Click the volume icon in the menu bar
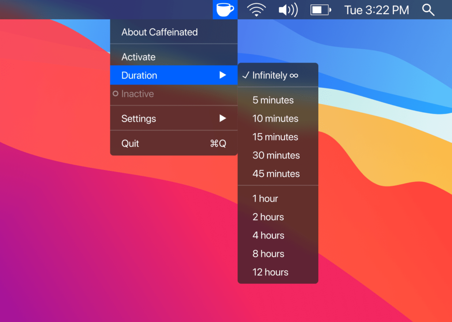The image size is (452, 322). pyautogui.click(x=288, y=9)
